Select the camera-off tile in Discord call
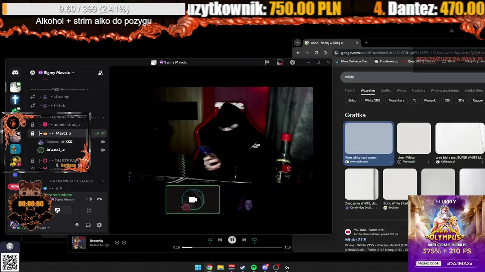Viewport: 485px width, 272px height. pyautogui.click(x=193, y=199)
